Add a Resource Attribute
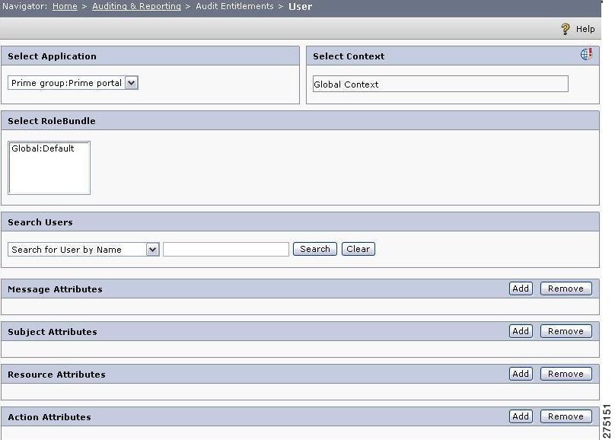 click(521, 374)
